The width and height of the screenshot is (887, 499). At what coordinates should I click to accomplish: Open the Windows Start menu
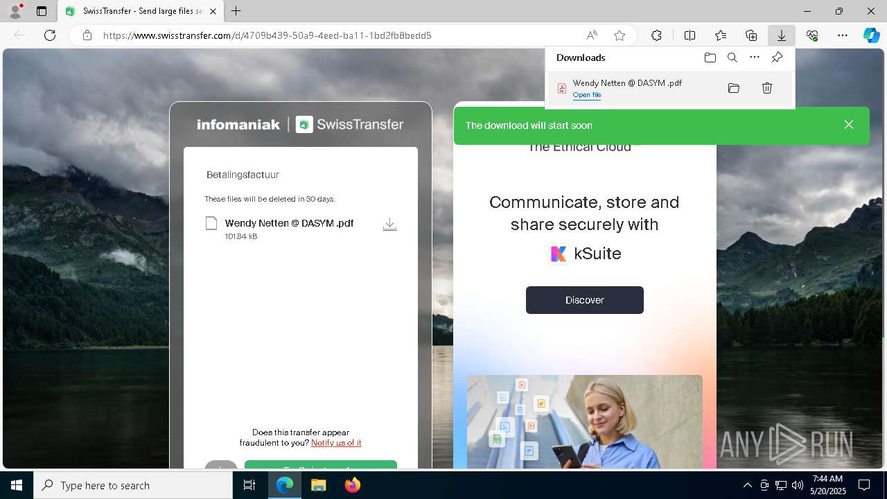[17, 485]
